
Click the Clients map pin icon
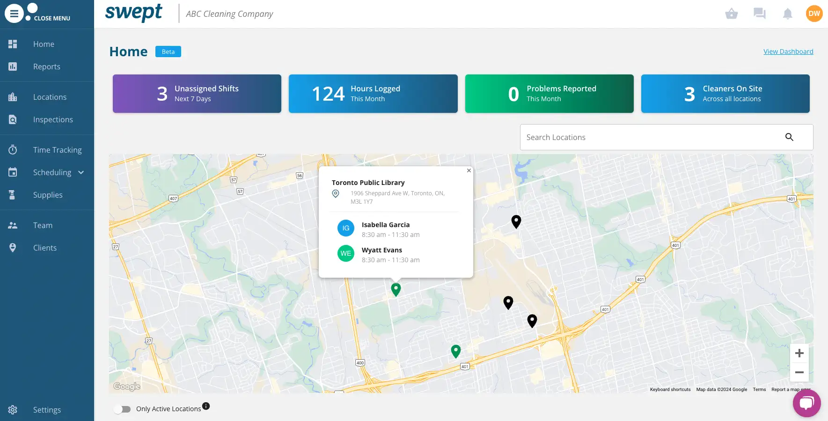coord(13,248)
